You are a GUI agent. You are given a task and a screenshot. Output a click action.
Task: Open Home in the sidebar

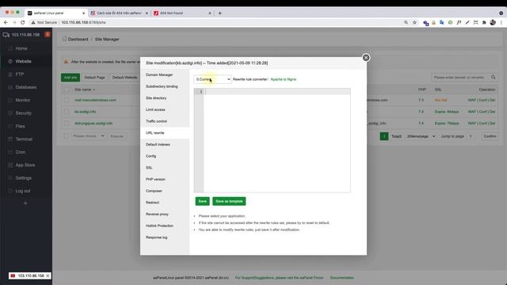(21, 48)
